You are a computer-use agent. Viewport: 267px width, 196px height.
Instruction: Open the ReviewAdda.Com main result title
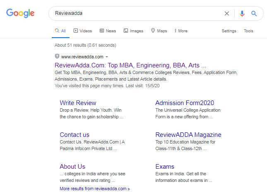click(x=130, y=65)
